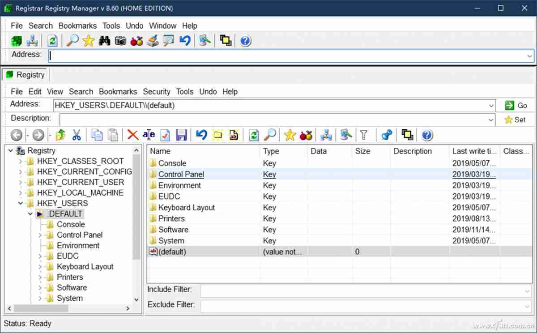This screenshot has width=537, height=333.
Task: Open the Security menu
Action: (x=156, y=91)
